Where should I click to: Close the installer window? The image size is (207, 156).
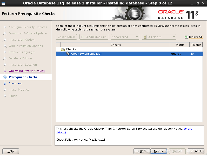click(x=203, y=3)
